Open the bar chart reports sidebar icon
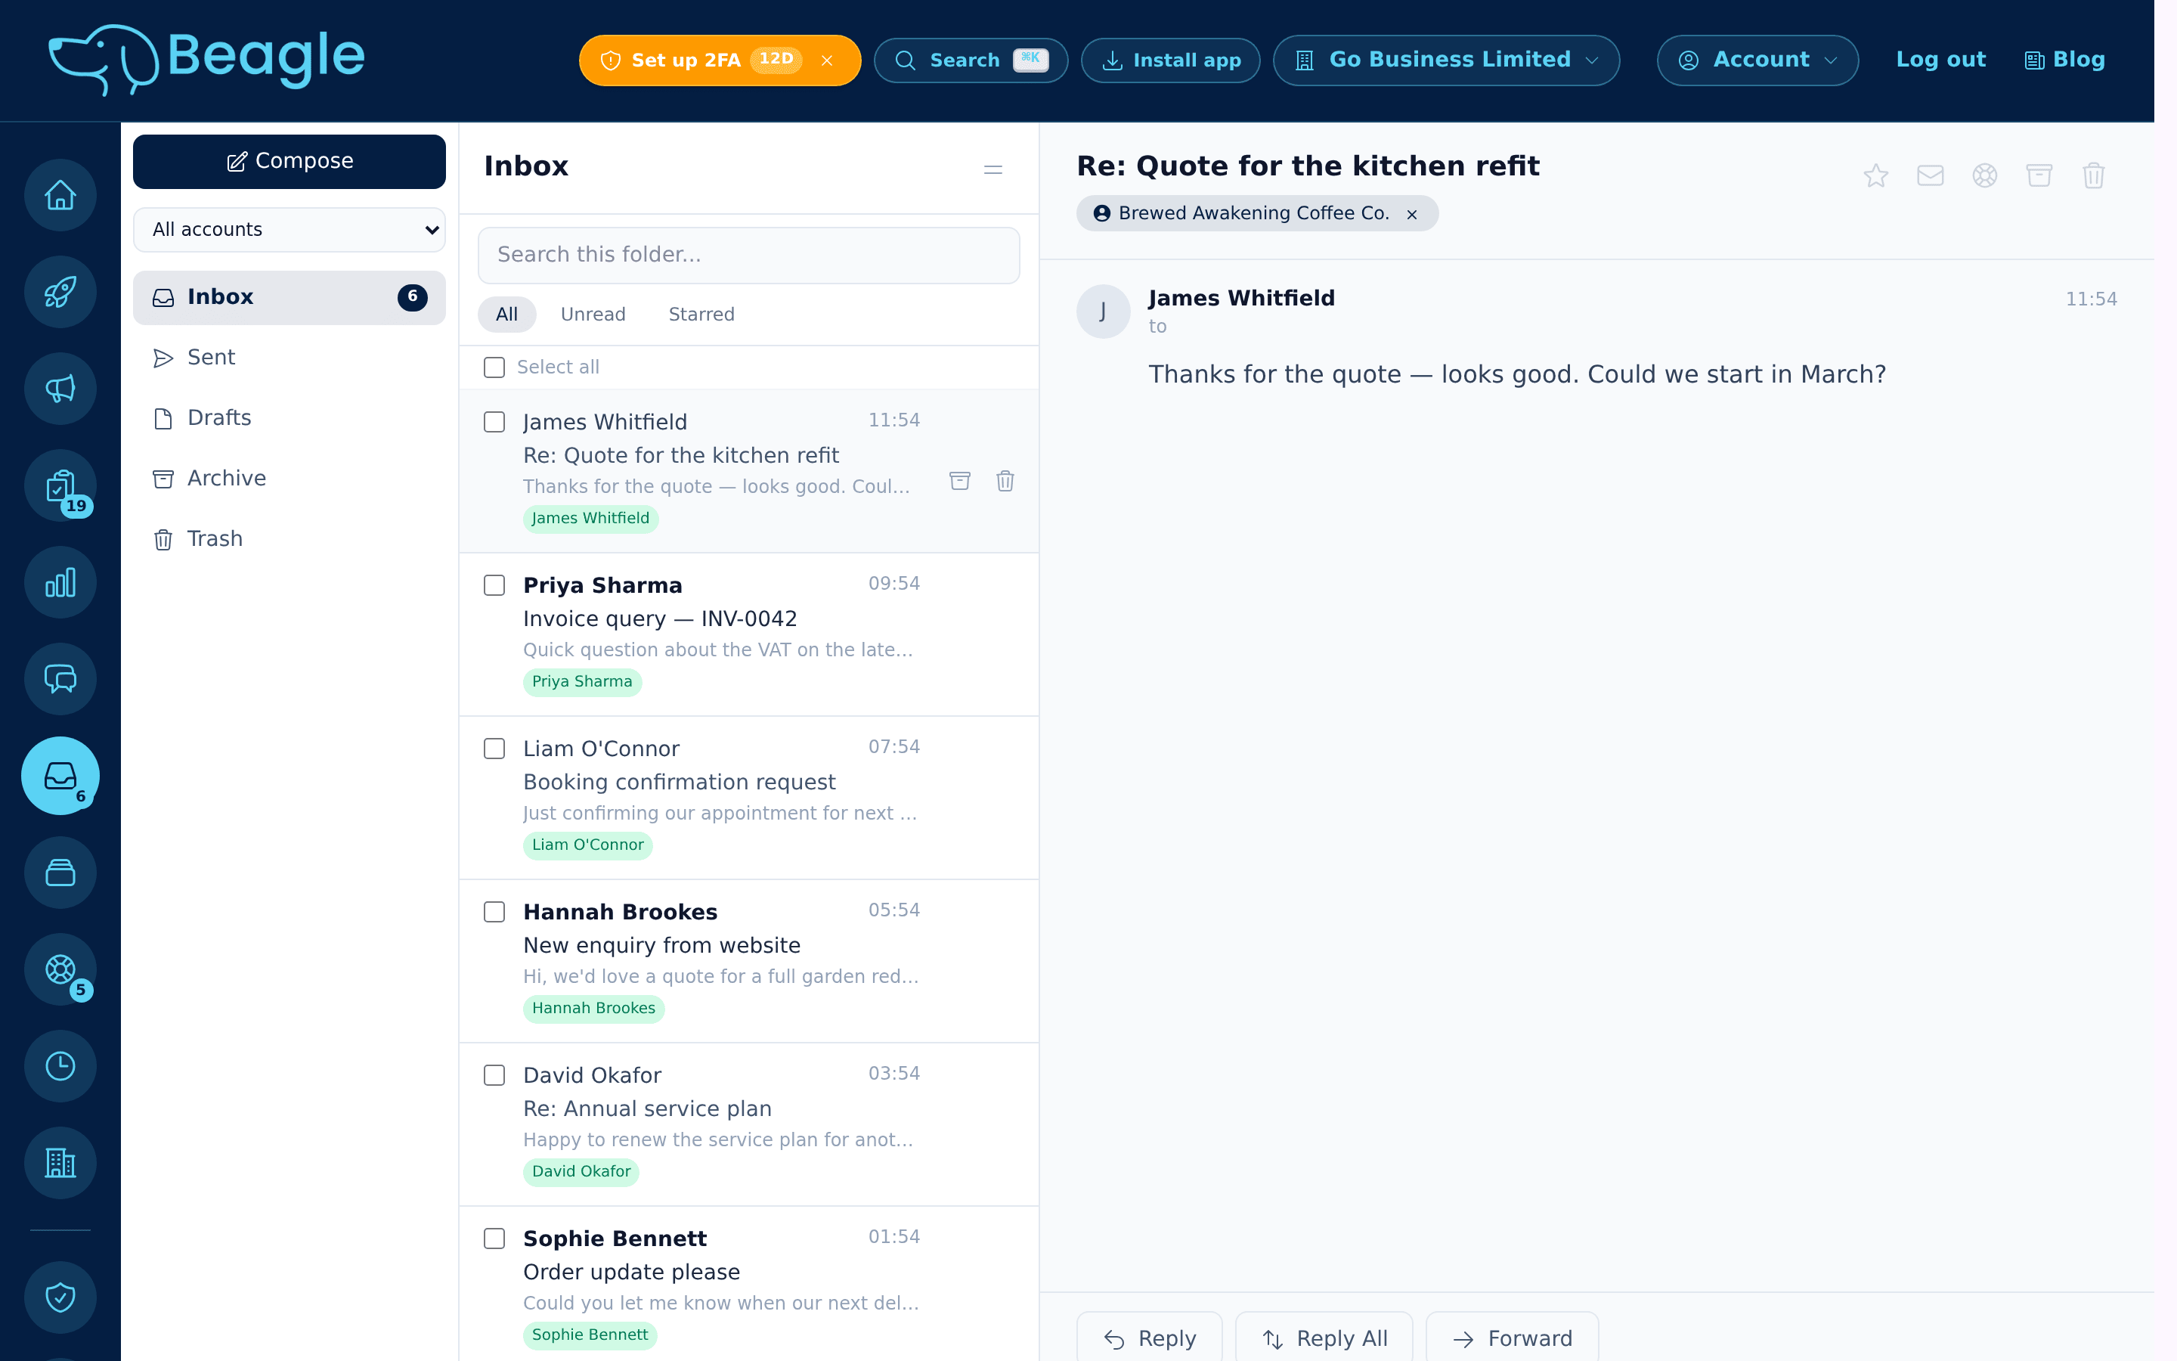This screenshot has height=1361, width=2177. 60,582
